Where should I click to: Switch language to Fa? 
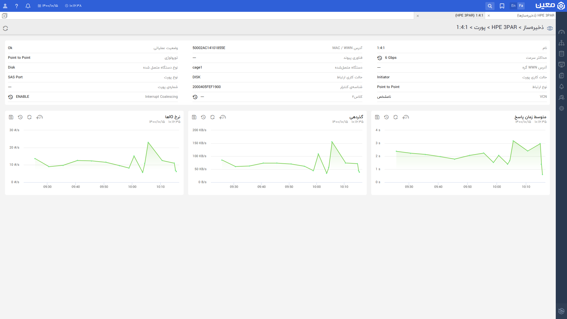(x=521, y=6)
